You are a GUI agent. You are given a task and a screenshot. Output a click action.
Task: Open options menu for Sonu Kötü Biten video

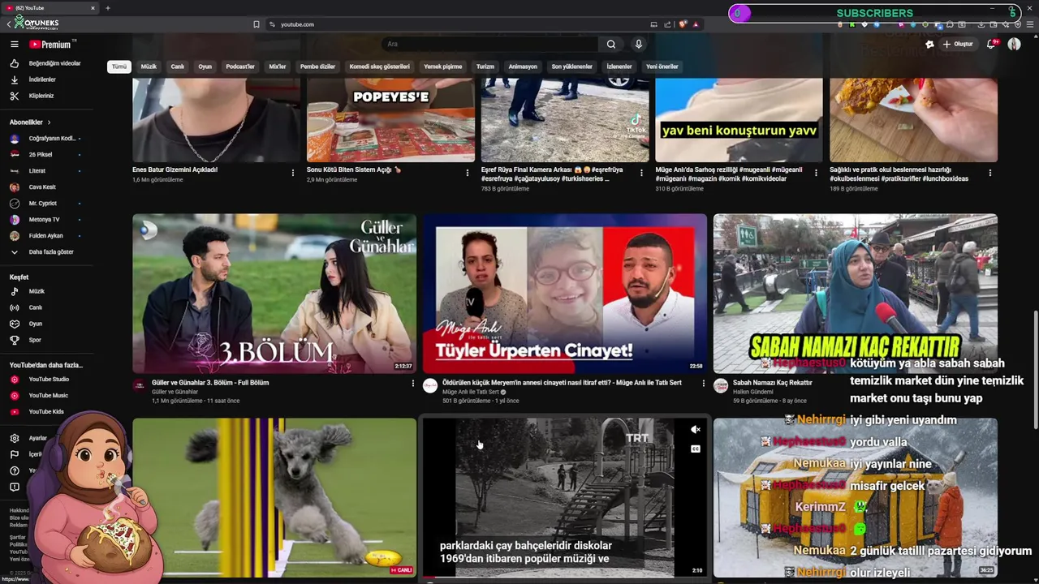pos(467,173)
